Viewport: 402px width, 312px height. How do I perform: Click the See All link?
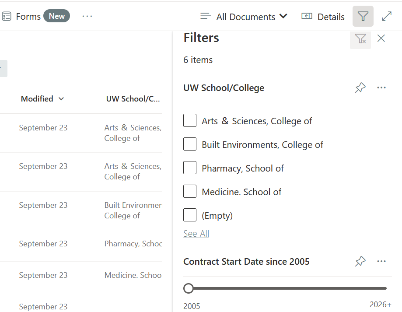pyautogui.click(x=196, y=233)
